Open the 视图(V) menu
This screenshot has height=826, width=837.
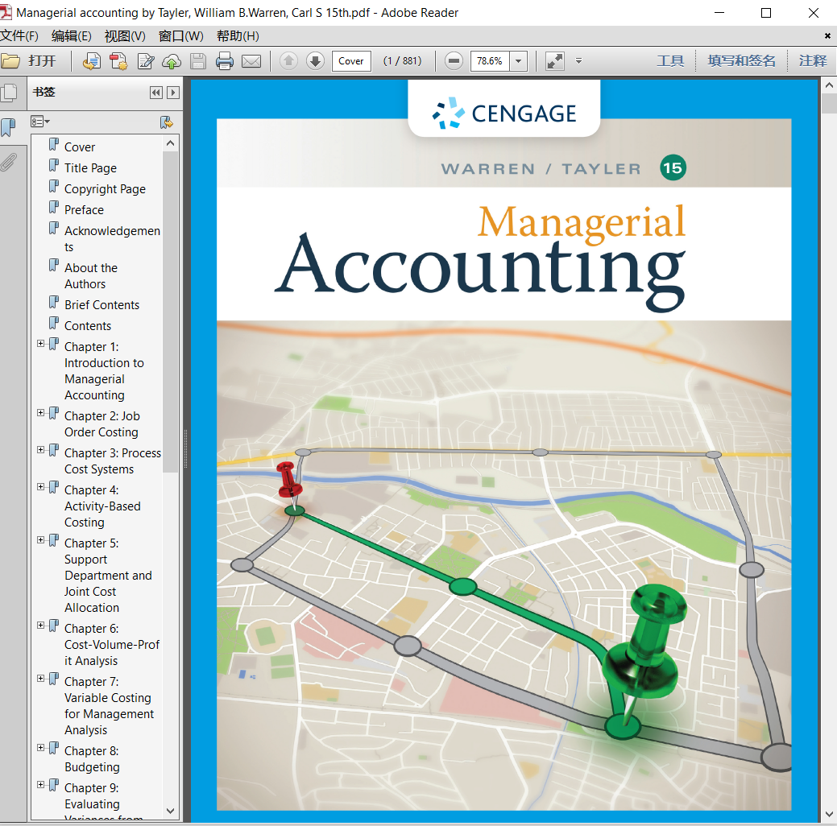click(125, 35)
